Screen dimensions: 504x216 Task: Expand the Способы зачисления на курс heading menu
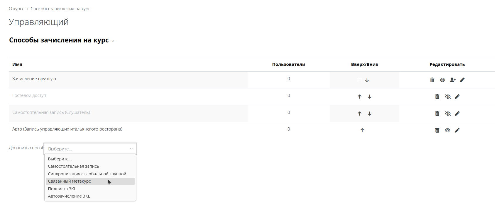click(113, 41)
